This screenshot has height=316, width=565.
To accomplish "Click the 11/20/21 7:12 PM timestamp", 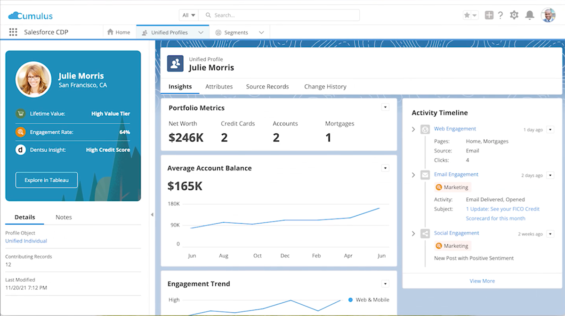I will 26,287.
